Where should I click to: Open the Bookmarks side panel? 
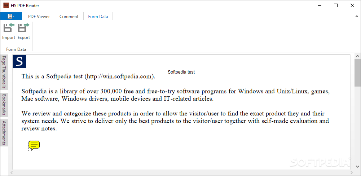tap(4, 105)
